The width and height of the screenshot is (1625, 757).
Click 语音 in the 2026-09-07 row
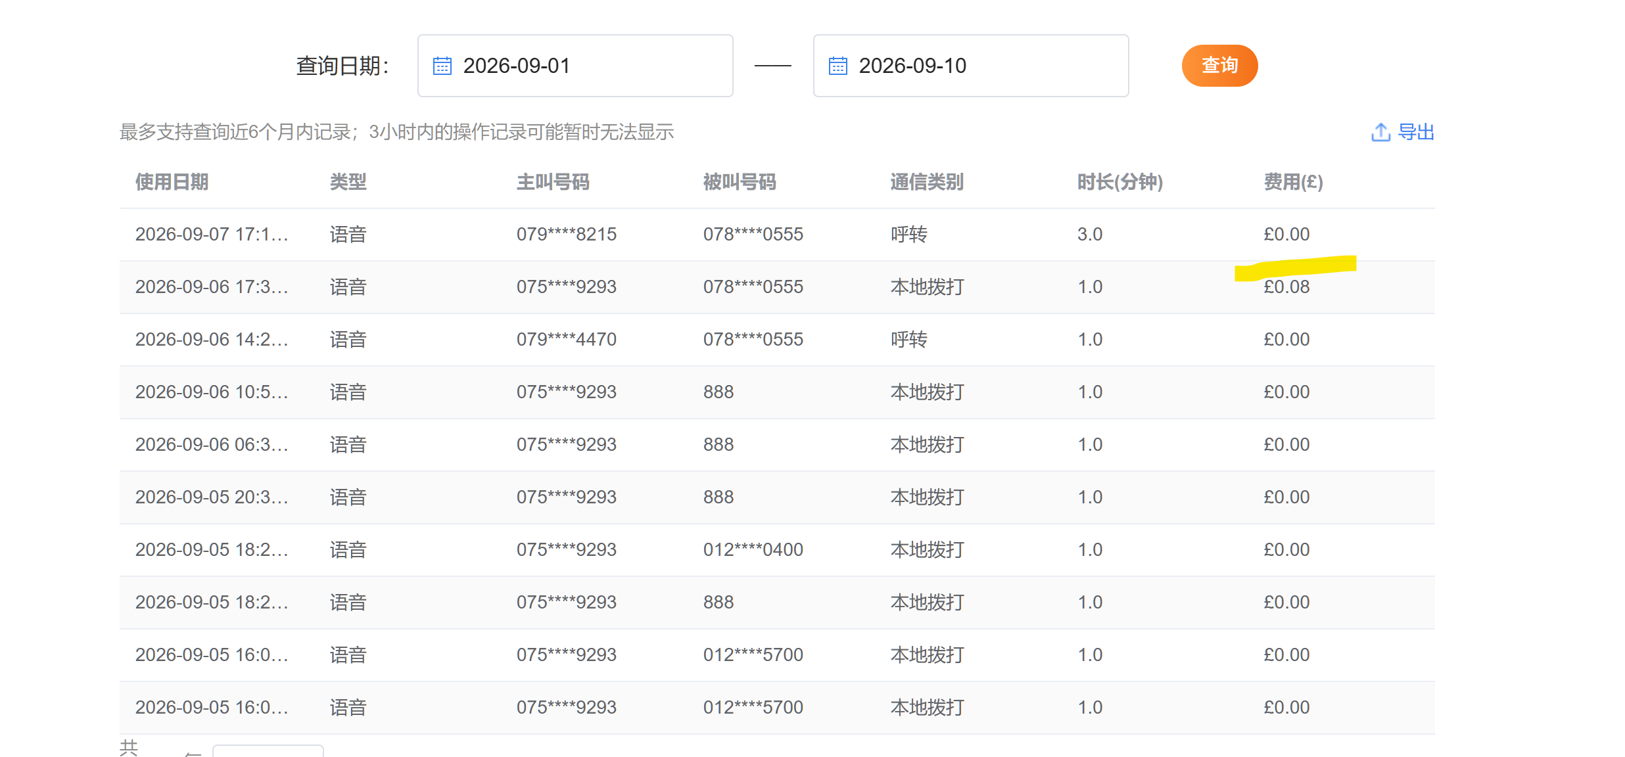pyautogui.click(x=348, y=235)
